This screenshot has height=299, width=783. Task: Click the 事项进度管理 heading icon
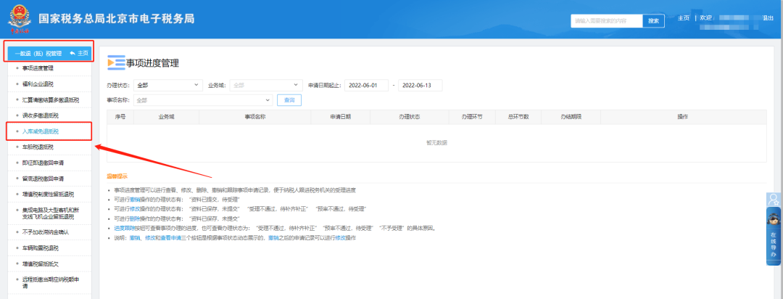(115, 63)
